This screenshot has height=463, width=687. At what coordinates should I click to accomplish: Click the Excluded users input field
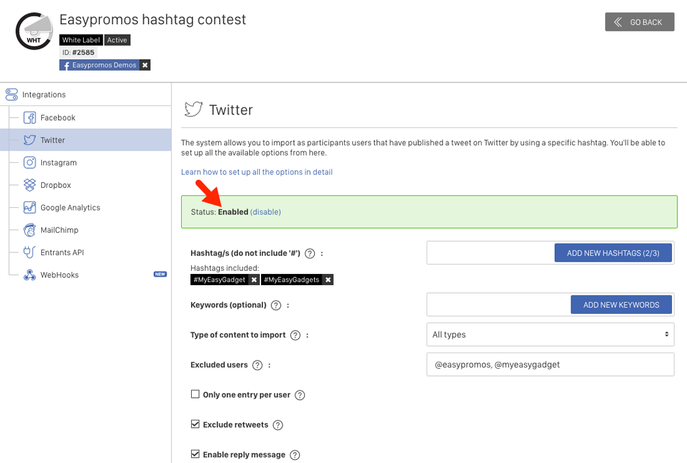pos(550,364)
